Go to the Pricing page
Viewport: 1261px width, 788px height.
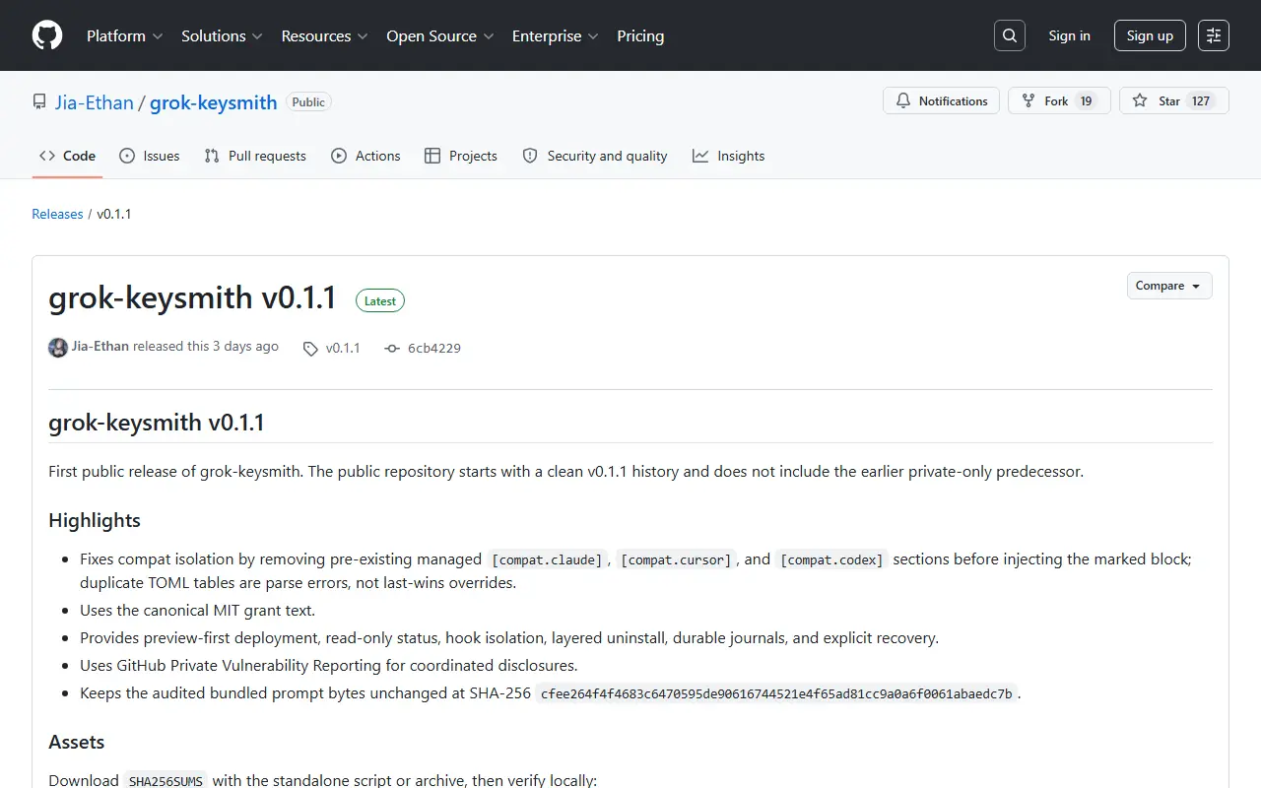click(x=640, y=35)
